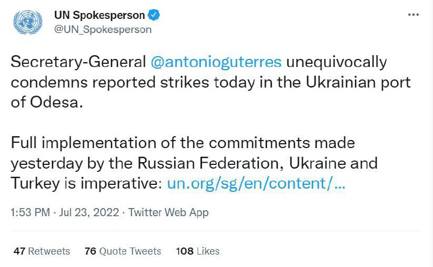View the 47 Retweets list
433x267 pixels.
coord(42,251)
